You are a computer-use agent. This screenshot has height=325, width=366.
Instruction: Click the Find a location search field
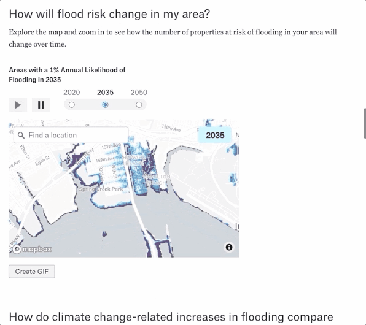pyautogui.click(x=71, y=135)
